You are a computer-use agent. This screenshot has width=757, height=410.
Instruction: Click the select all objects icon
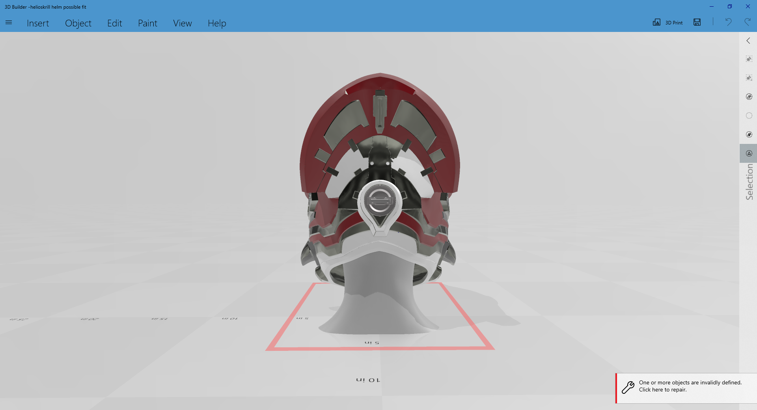tap(749, 59)
